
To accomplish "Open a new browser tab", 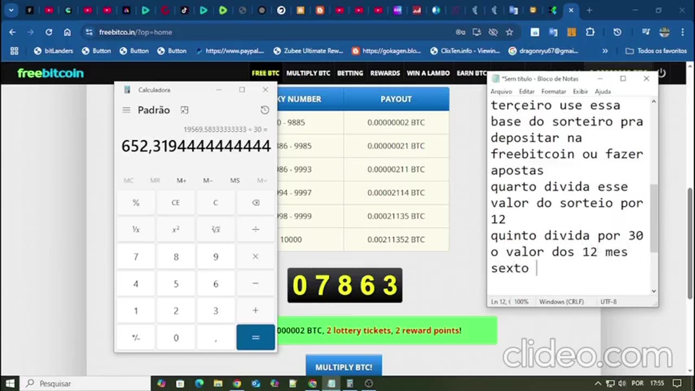I will pyautogui.click(x=589, y=10).
